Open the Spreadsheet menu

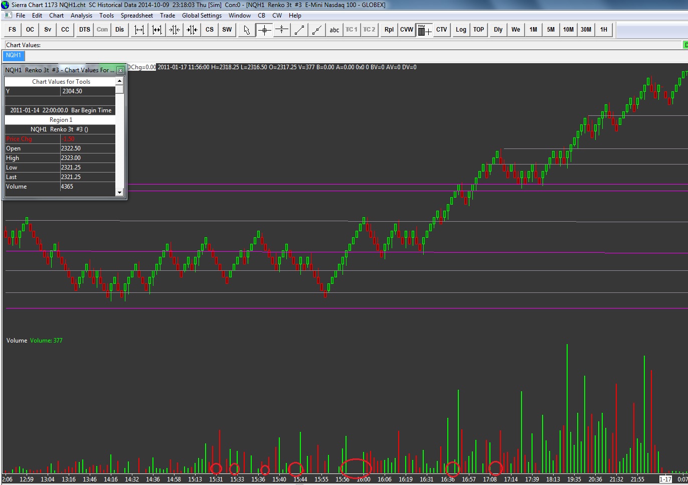point(137,16)
